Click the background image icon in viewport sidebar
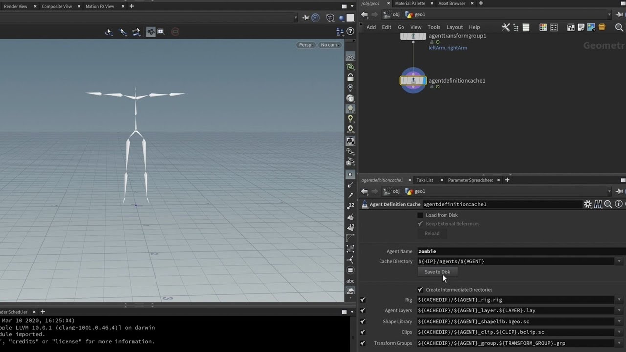626x352 pixels. pyautogui.click(x=350, y=291)
